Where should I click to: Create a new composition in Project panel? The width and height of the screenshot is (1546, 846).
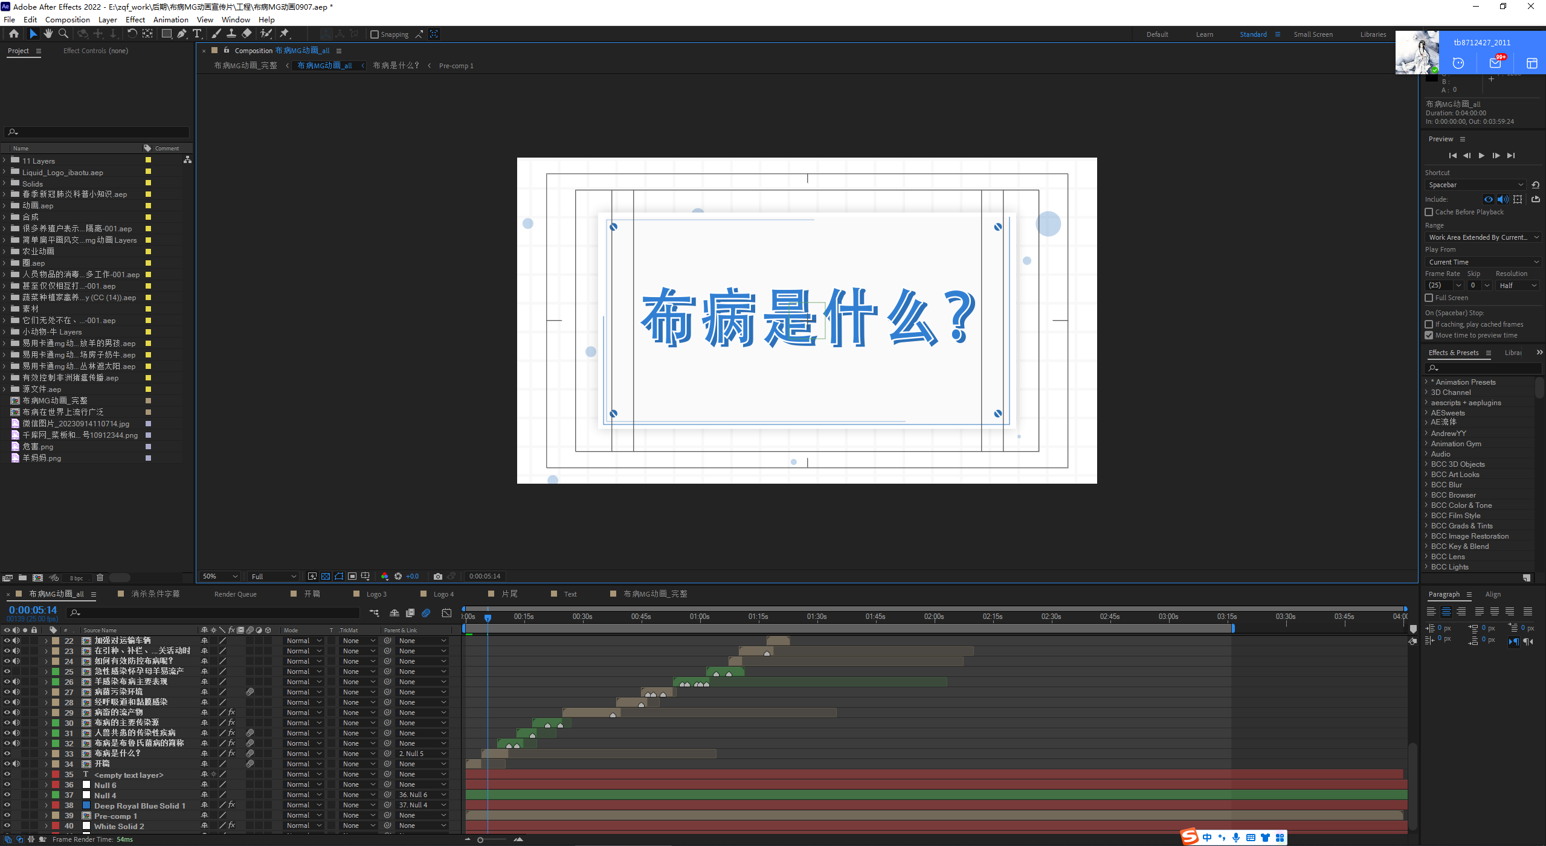point(37,578)
